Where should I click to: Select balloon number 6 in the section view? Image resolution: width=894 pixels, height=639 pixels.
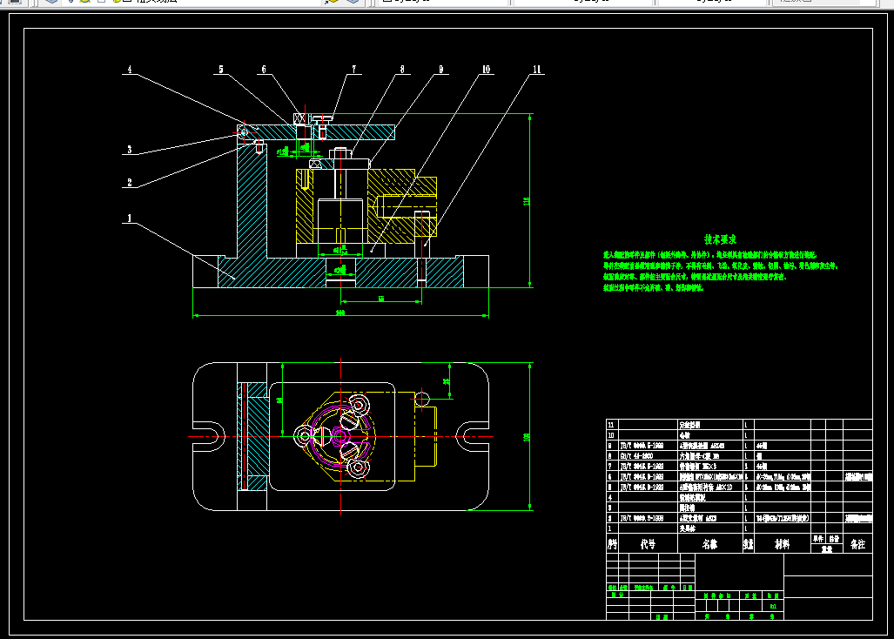pyautogui.click(x=264, y=69)
